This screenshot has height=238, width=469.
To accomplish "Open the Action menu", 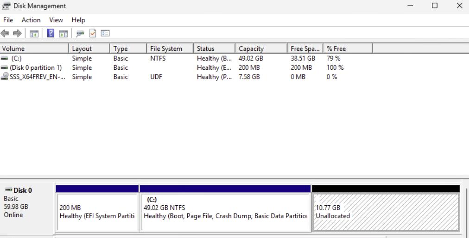I will 31,20.
